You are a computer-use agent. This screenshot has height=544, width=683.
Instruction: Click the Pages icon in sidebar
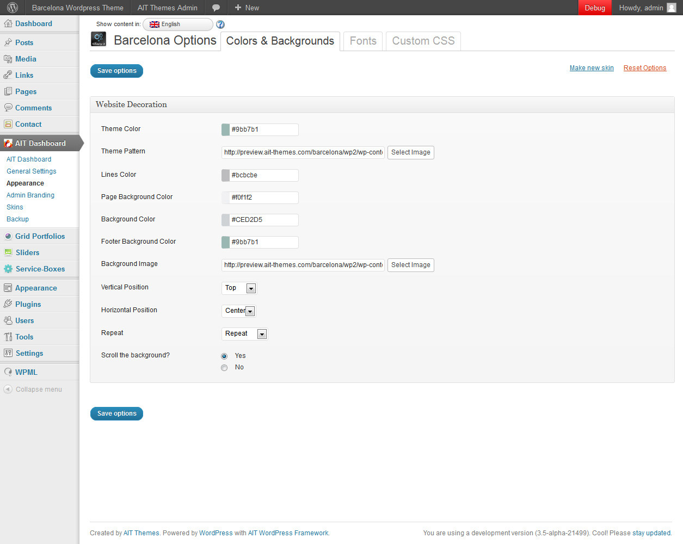point(8,91)
